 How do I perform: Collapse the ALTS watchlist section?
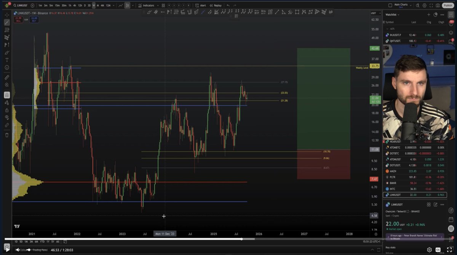click(x=387, y=29)
